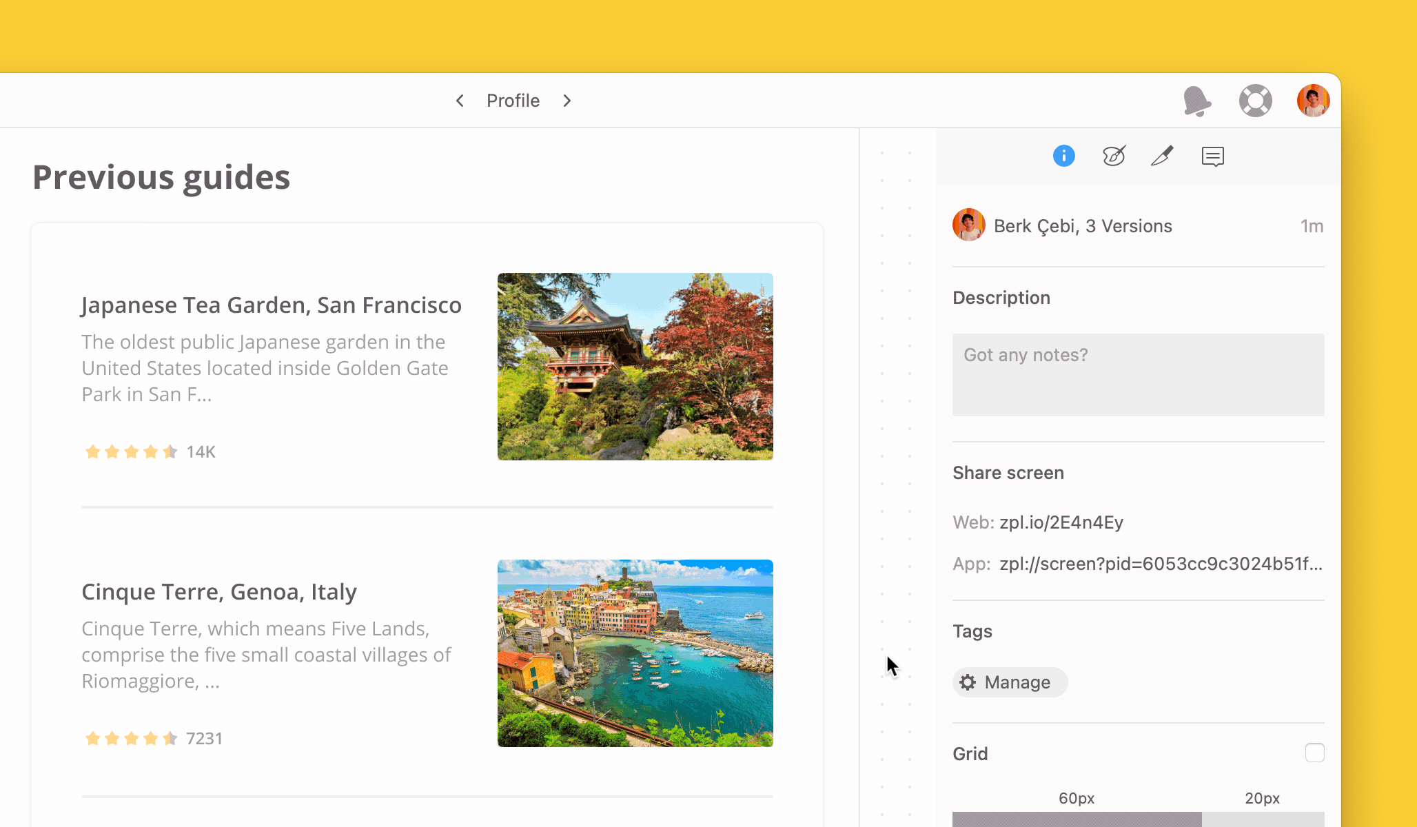
Task: Open the notifications bell
Action: [1197, 101]
